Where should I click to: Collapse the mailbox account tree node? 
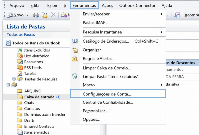(x=8, y=85)
